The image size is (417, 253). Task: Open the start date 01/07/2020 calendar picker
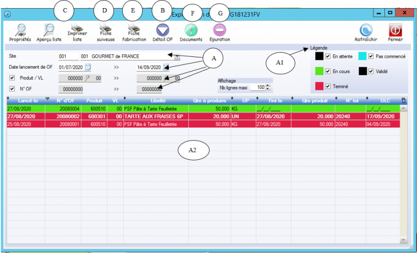pos(88,67)
